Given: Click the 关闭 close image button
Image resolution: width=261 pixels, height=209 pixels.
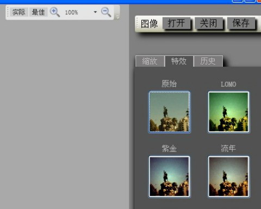Looking at the screenshot, I should [x=209, y=23].
